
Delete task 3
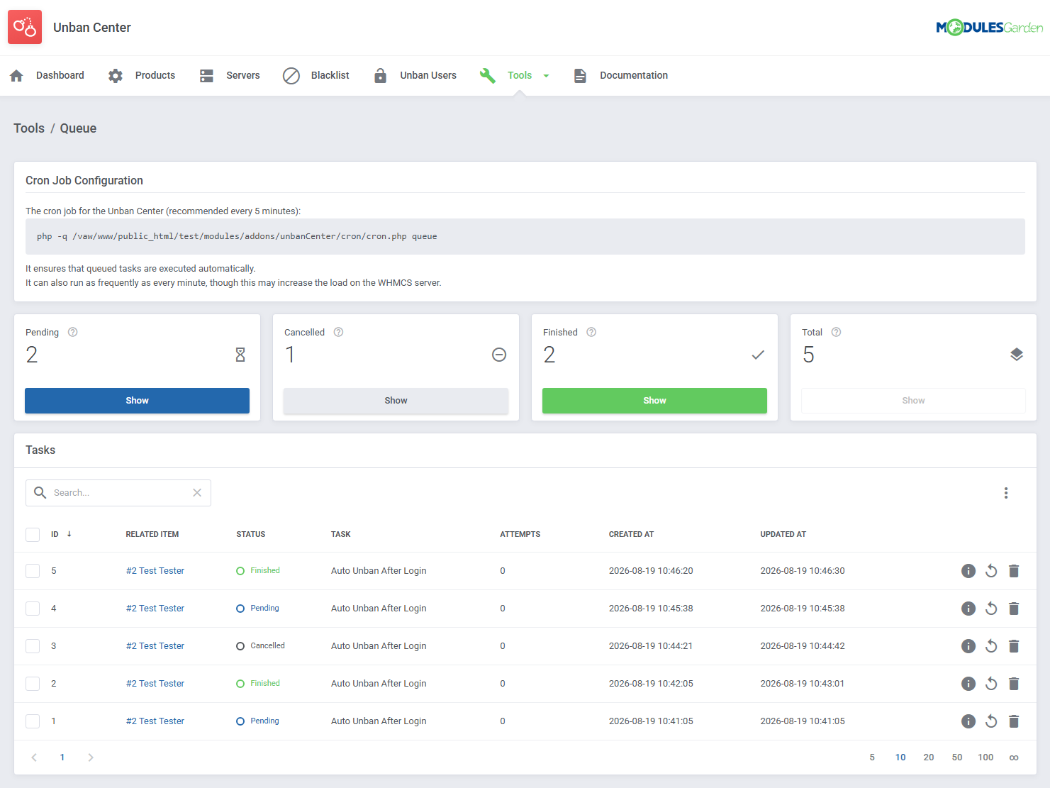(1014, 646)
